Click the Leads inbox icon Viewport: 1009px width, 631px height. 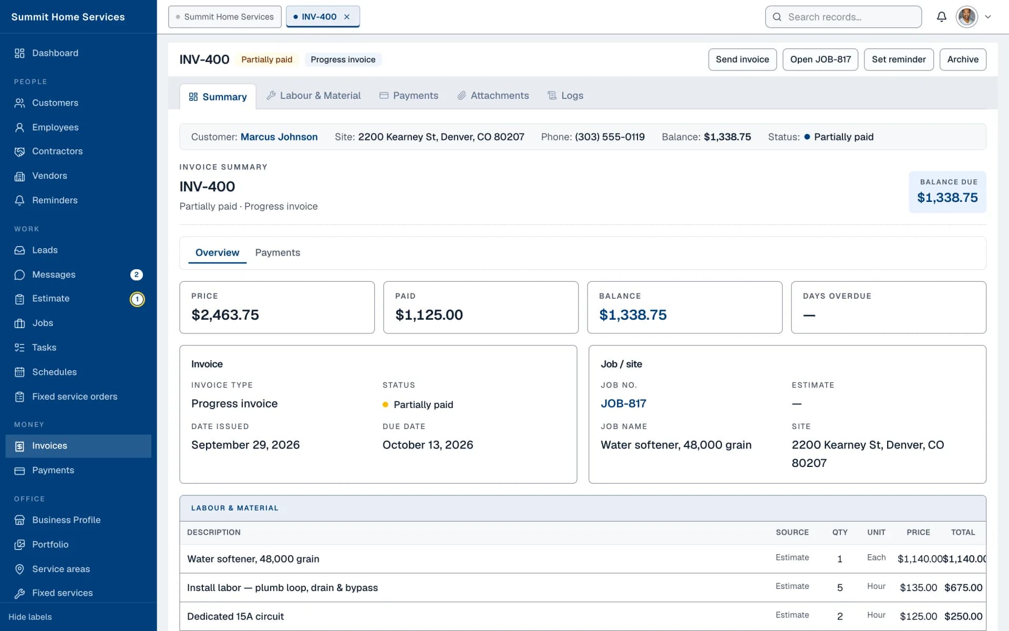click(19, 250)
